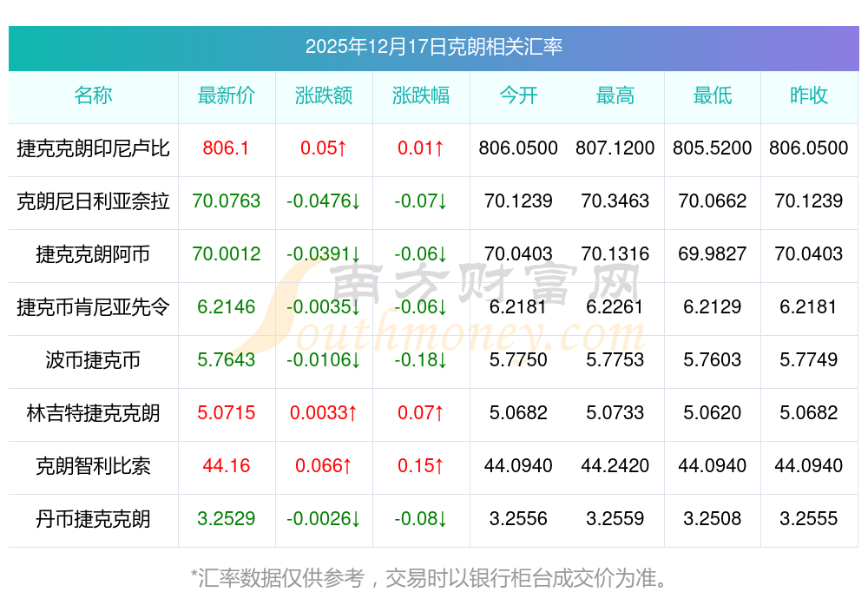
Task: Click the high value 6.2261
Action: point(615,306)
